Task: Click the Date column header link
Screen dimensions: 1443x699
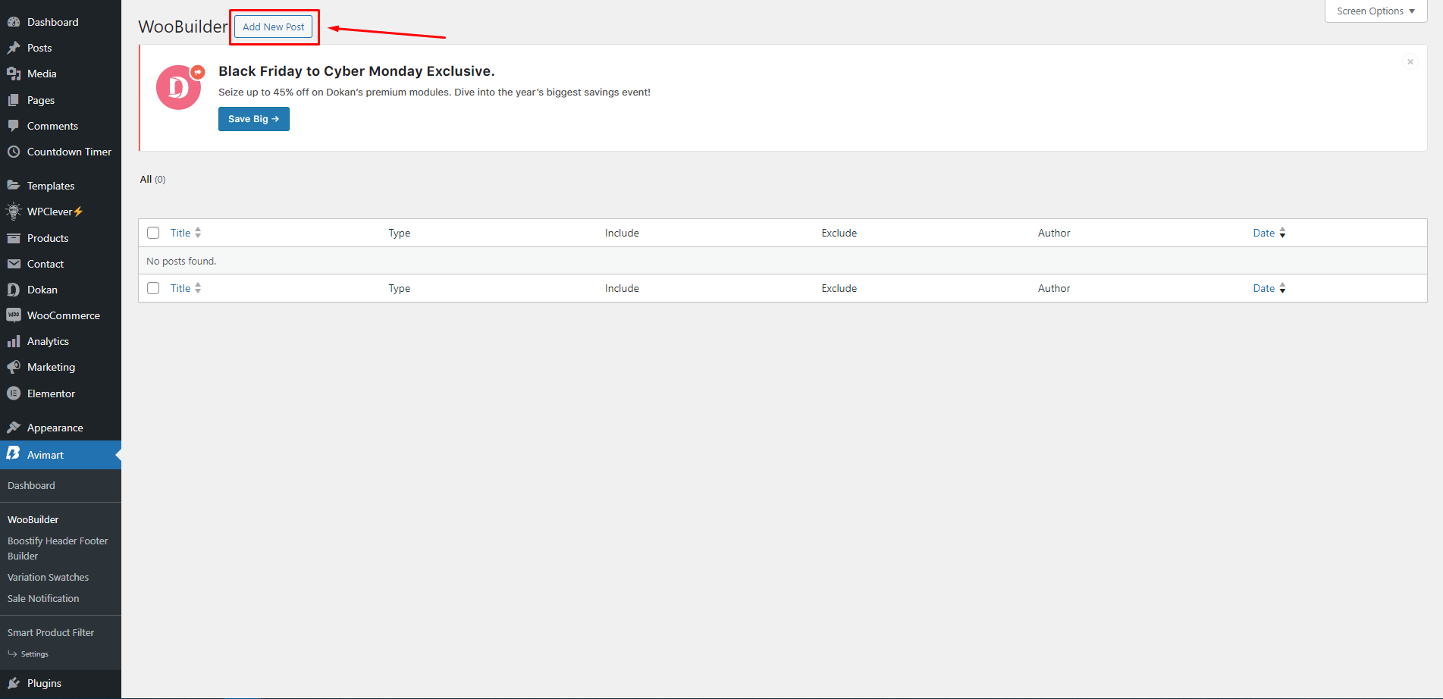Action: pos(1263,233)
